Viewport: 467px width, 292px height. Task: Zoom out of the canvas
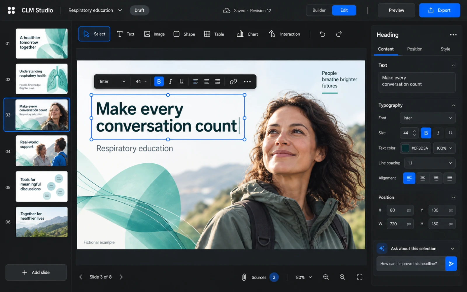326,277
